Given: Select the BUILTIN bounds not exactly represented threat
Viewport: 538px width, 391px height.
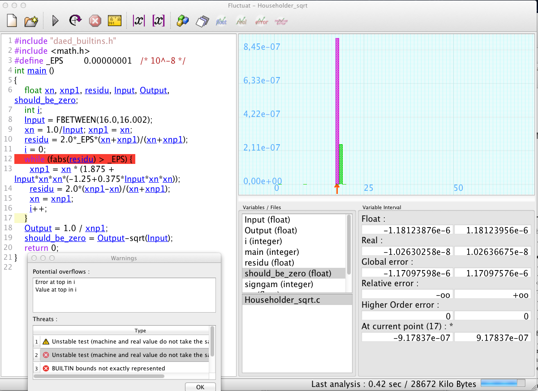Looking at the screenshot, I should pos(108,368).
